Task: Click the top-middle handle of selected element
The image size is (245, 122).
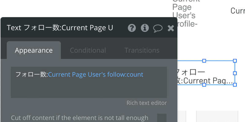Action: click(x=204, y=61)
